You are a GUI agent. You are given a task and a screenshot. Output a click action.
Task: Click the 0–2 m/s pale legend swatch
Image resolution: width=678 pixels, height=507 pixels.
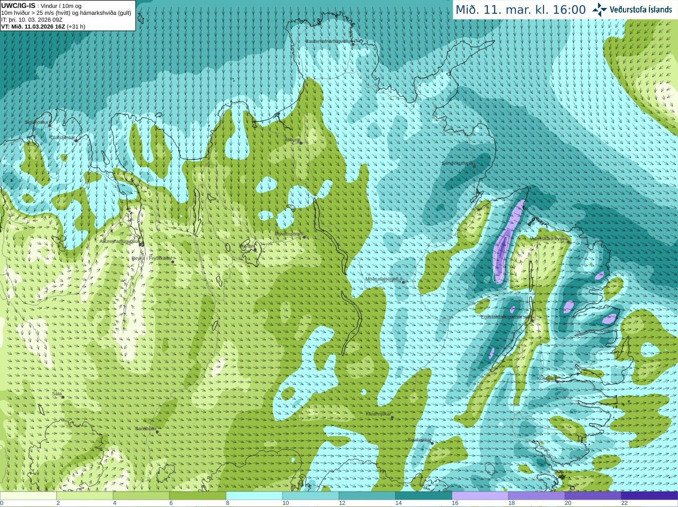(x=28, y=496)
